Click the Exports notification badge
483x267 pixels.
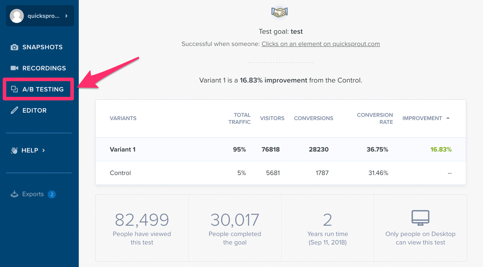52,194
